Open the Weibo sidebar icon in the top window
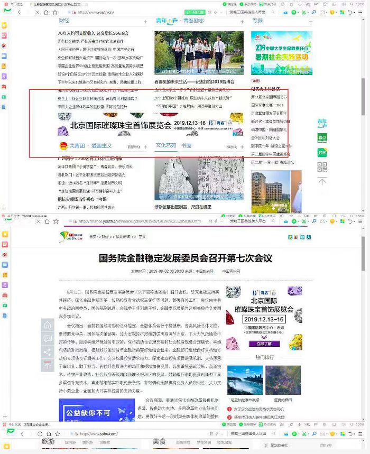 [x=4, y=46]
